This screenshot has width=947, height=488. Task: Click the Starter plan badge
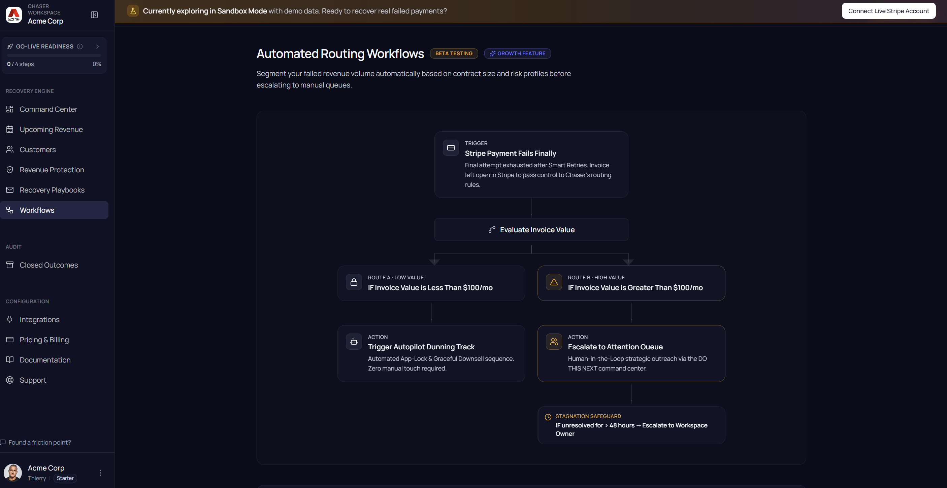coord(65,478)
